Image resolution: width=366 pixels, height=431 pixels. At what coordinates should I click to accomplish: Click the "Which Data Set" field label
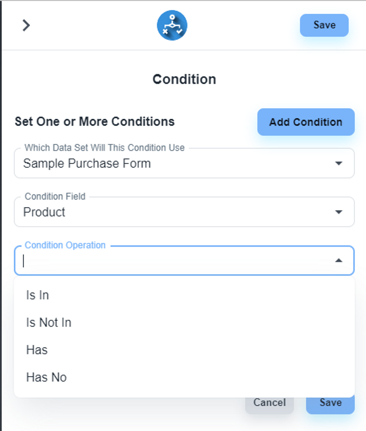tap(104, 148)
